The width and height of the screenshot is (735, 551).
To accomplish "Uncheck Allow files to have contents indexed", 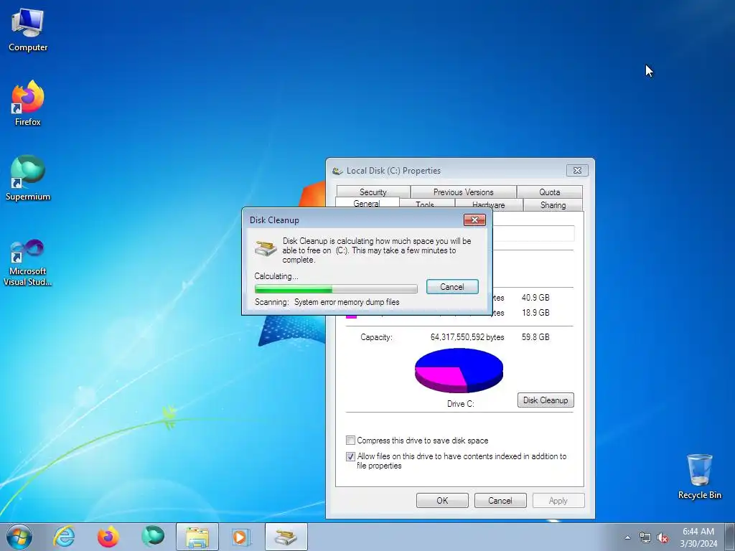I will click(350, 456).
